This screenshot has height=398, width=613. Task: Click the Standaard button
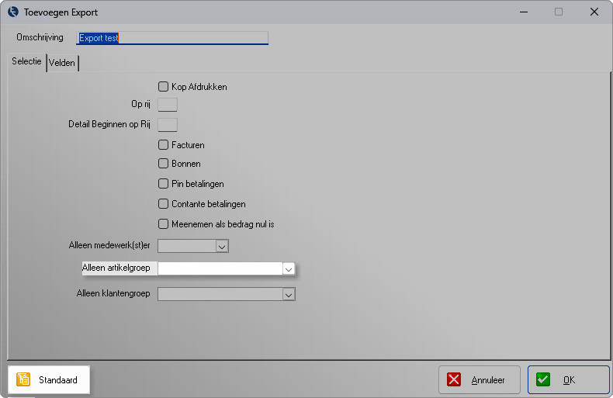[x=49, y=379]
